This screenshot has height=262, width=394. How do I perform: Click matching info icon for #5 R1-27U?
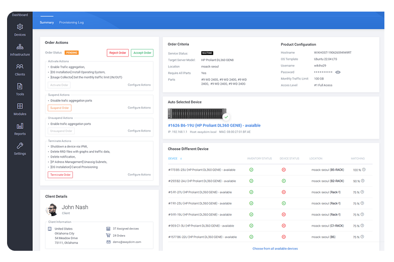(362, 192)
